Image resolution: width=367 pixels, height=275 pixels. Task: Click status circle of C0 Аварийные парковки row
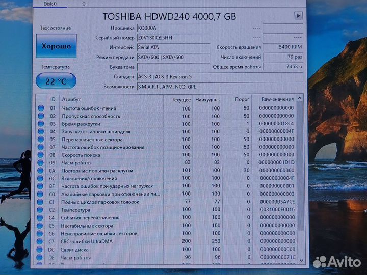point(40,194)
